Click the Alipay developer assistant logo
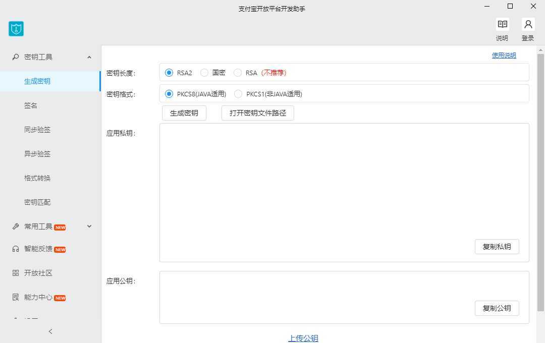Viewport: 545px width, 343px height. pos(16,29)
